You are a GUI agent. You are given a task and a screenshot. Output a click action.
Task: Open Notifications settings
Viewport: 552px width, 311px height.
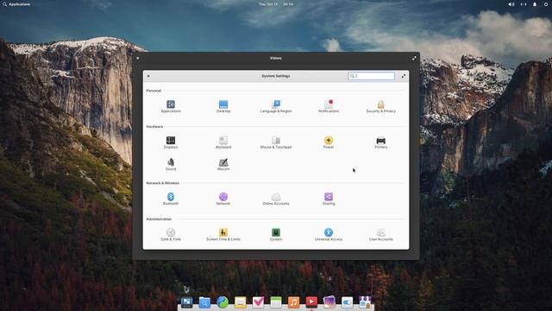(x=329, y=106)
